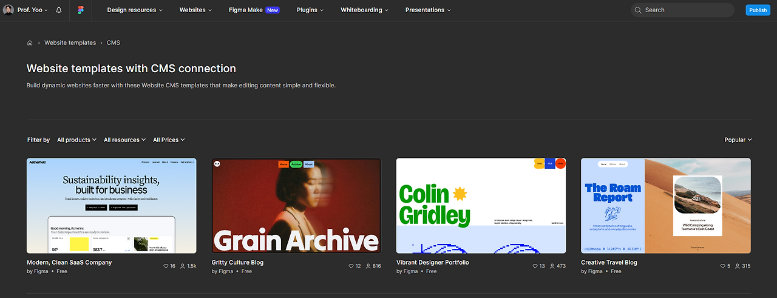Click '473' user count on Designer Portfolio
The image size is (777, 298).
point(561,266)
